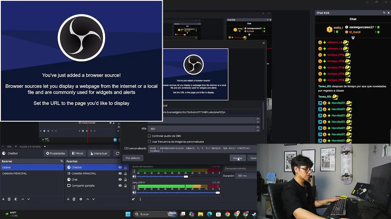Open source properties gear in the Fuentes toolbar

pyautogui.click(x=81, y=199)
